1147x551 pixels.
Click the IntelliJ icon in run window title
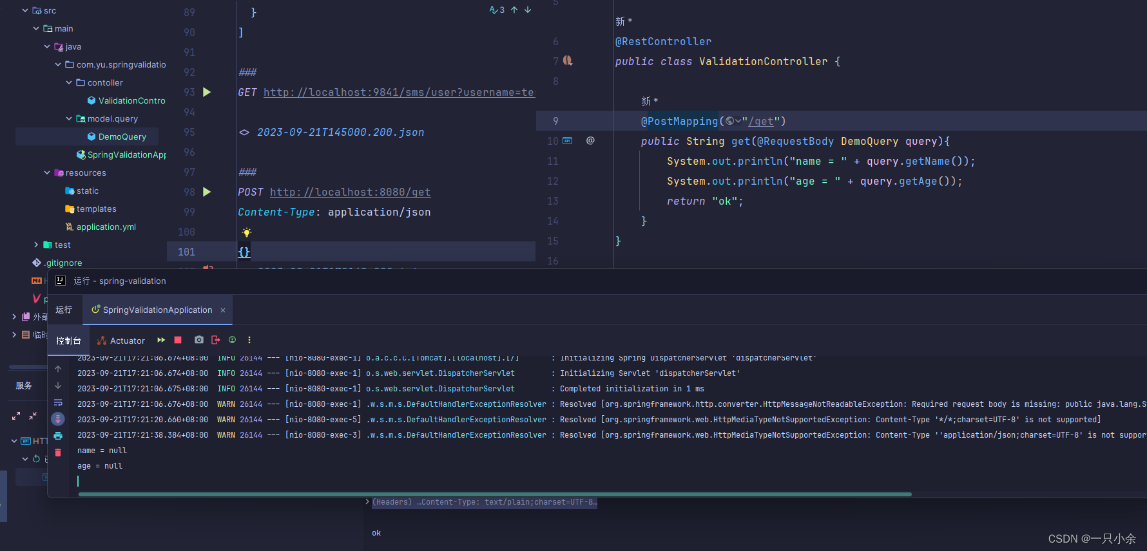pyautogui.click(x=61, y=281)
